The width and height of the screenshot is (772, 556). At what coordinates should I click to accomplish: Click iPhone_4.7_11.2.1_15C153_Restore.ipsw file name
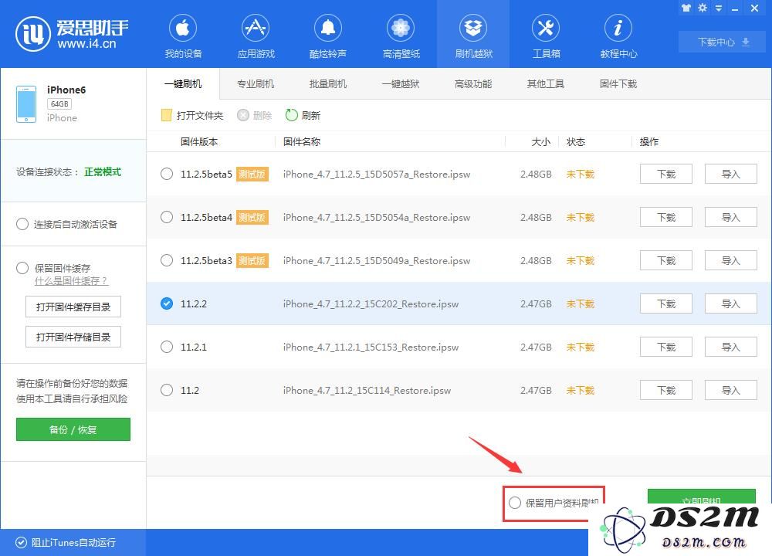point(371,347)
